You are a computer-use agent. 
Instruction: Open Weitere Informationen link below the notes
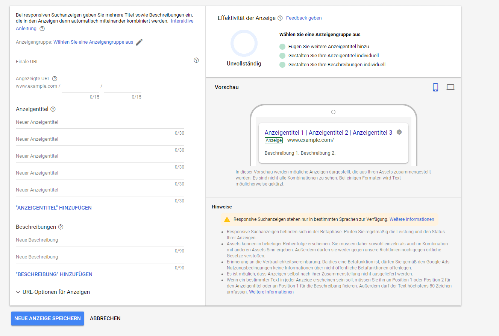[x=271, y=292]
